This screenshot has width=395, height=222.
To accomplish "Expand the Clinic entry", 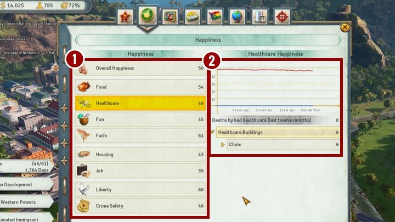I will [x=223, y=145].
